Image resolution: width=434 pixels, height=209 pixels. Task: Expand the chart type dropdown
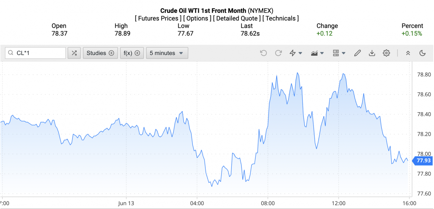coord(317,53)
